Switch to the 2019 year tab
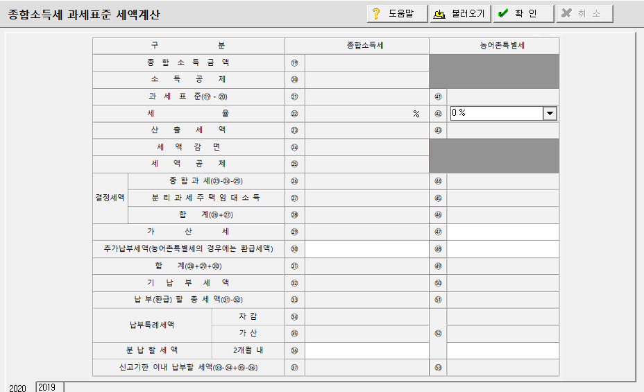This screenshot has height=392, width=644. [50, 387]
